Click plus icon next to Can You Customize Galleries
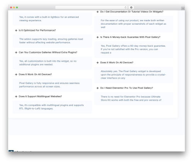The image size is (193, 163). pyautogui.click(x=16, y=52)
